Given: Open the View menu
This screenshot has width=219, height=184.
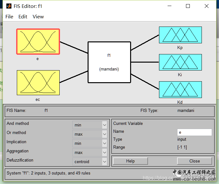Looking at the screenshot, I should point(38,17).
